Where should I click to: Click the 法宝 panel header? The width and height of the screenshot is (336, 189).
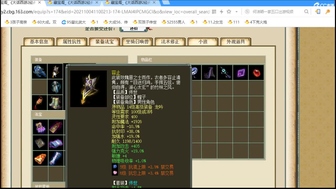point(48,114)
